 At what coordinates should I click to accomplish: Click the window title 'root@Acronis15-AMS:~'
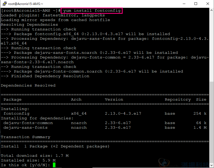(26, 4)
